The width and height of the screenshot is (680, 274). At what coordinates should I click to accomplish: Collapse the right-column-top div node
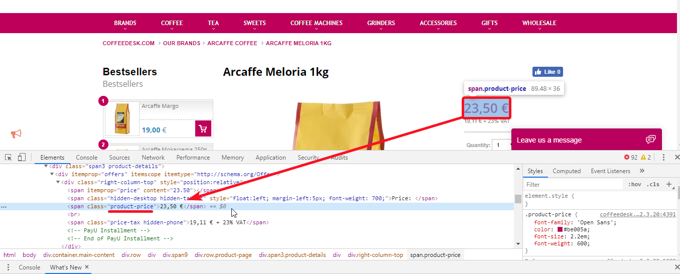tap(58, 182)
